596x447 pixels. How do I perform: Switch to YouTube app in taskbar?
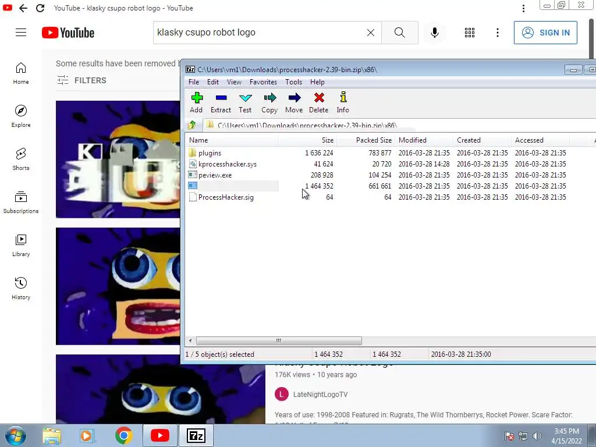click(160, 435)
